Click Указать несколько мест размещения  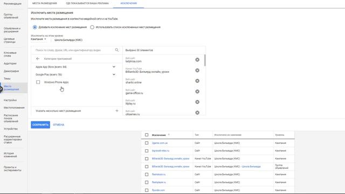click(x=58, y=111)
